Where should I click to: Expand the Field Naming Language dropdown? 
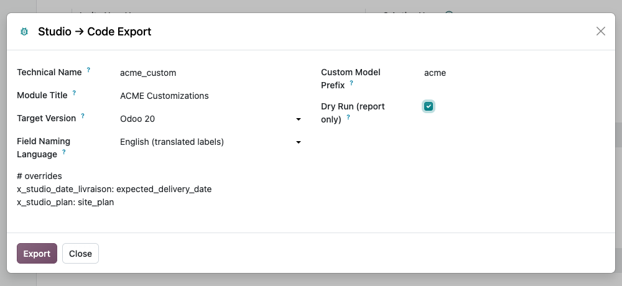click(211, 142)
